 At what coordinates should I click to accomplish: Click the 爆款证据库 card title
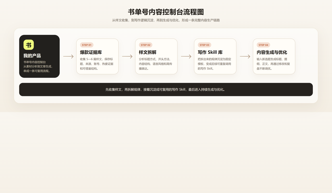click(91, 52)
